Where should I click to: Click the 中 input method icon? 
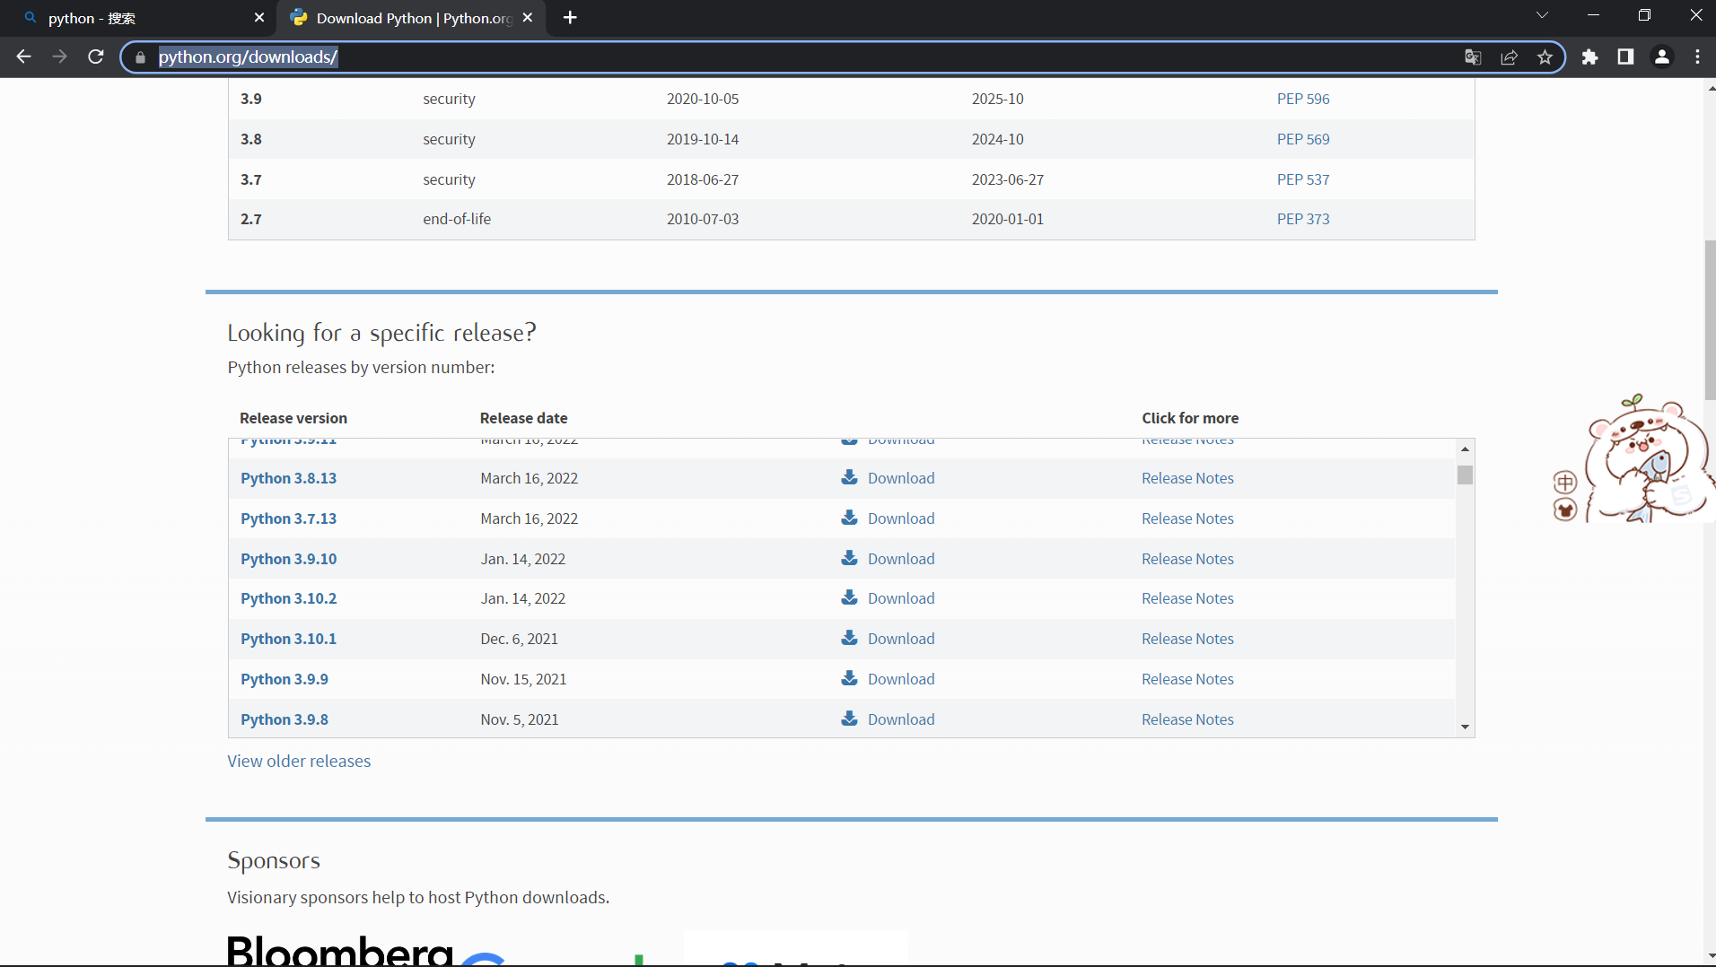coord(1565,483)
